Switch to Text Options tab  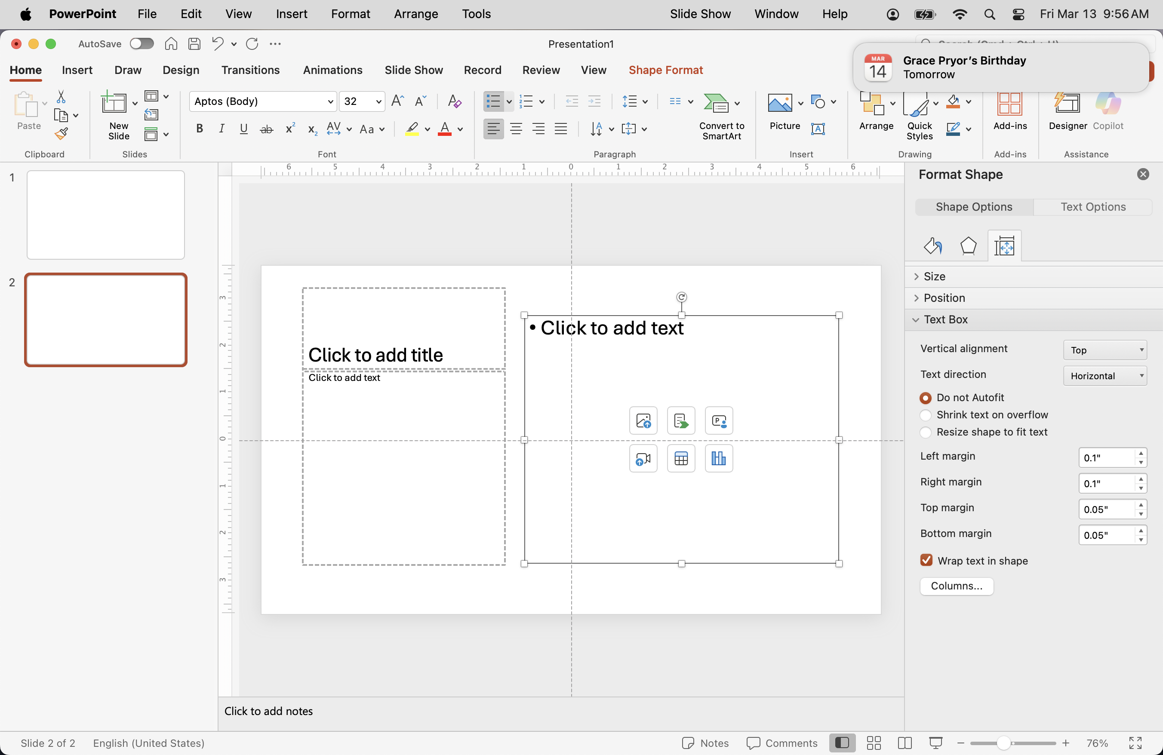[1093, 207]
